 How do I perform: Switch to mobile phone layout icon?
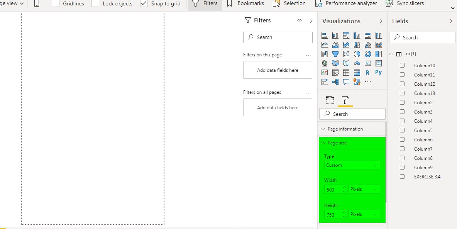[x=36, y=3]
